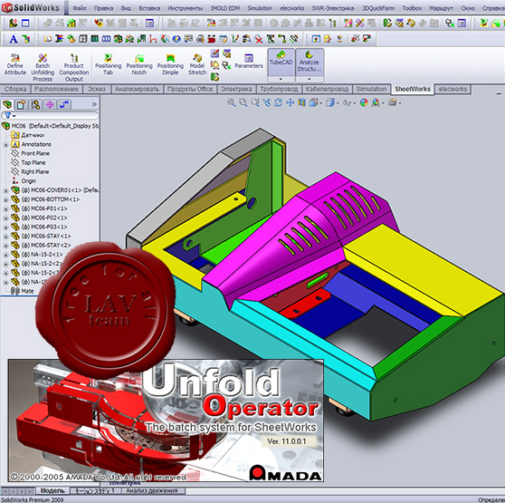The image size is (505, 503).
Task: Activate the Model Stretch tool
Action: [x=197, y=64]
